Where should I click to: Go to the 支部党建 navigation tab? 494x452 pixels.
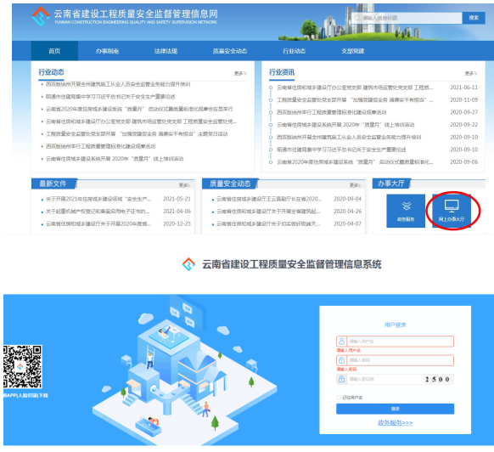353,51
